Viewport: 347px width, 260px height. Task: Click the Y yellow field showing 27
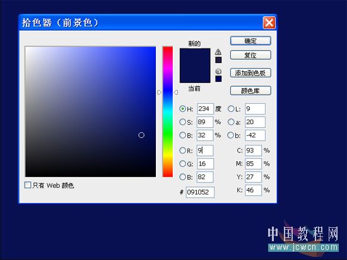point(253,177)
